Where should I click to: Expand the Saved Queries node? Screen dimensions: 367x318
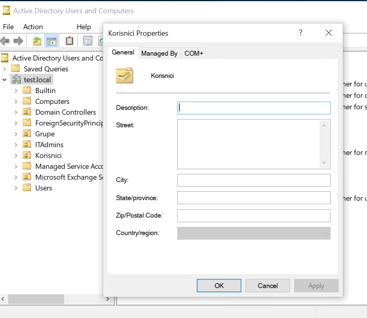tap(4, 69)
